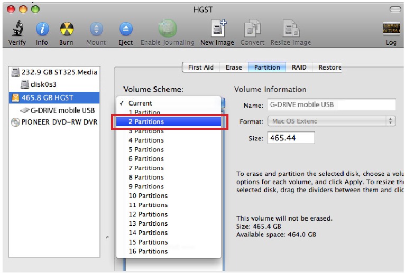Viewport: 405px width, 273px height.
Task: Eject the selected disk via toolbar
Action: 126,29
